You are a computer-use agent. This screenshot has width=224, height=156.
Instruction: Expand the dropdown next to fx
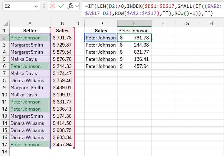(77, 6)
